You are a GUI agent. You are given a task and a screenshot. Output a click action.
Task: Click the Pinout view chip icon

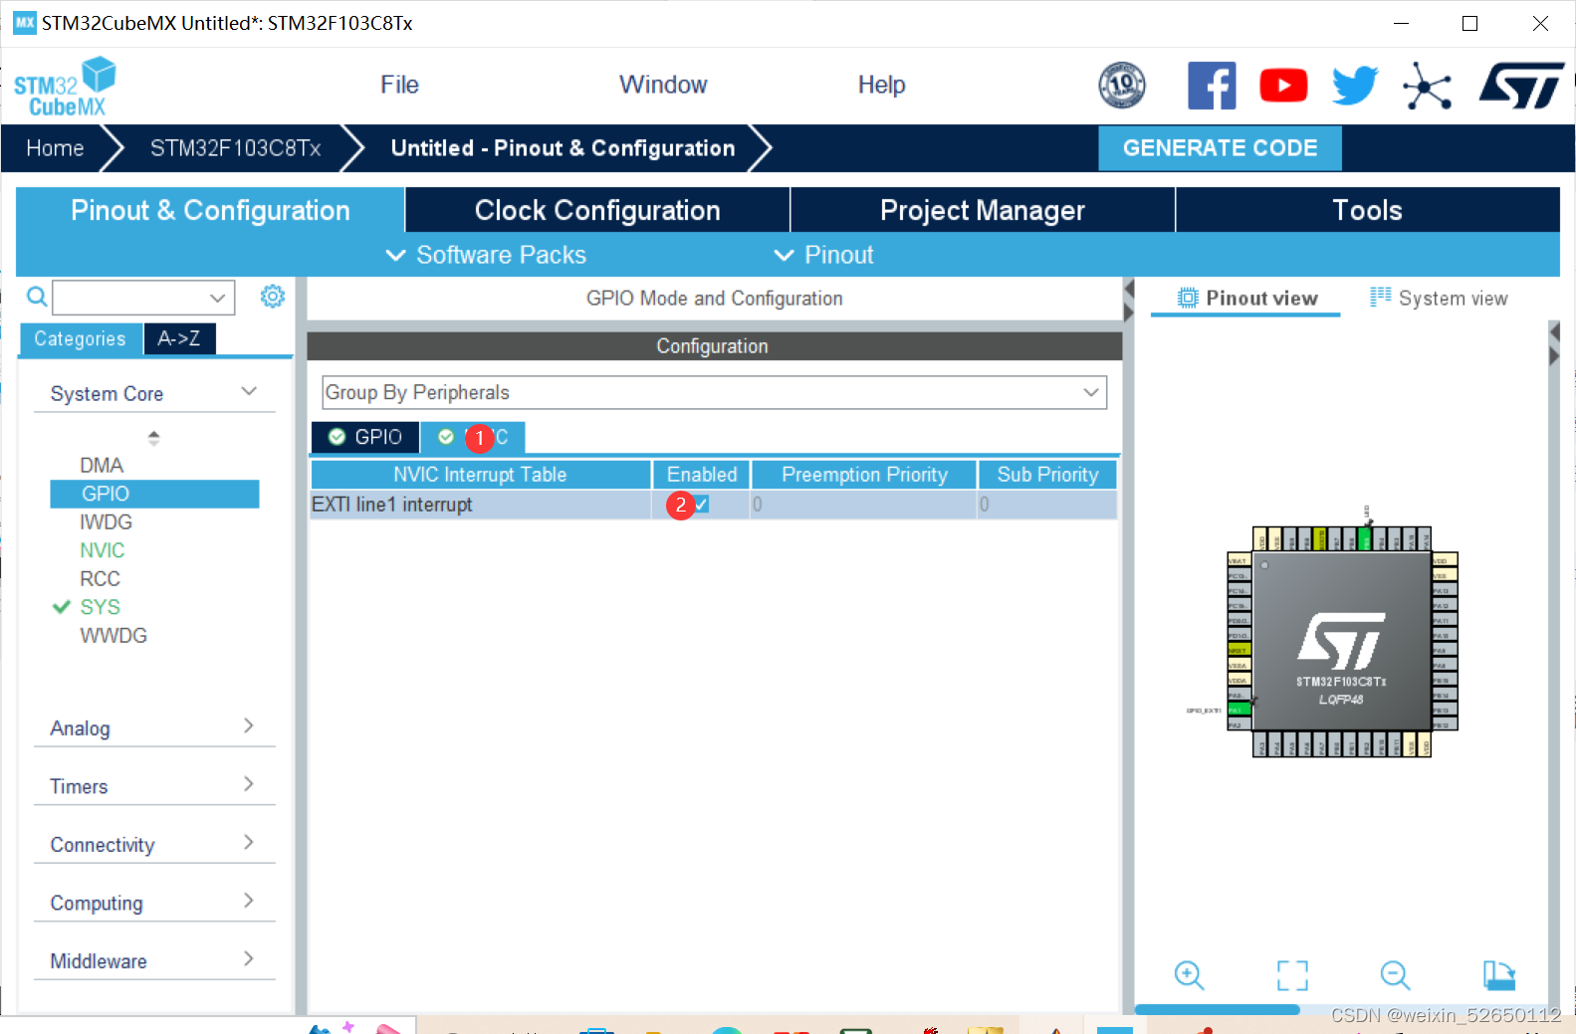coord(1188,298)
